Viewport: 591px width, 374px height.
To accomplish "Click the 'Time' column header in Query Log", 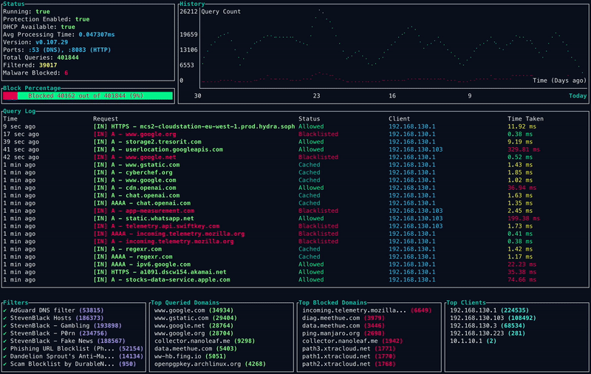I will [x=10, y=119].
